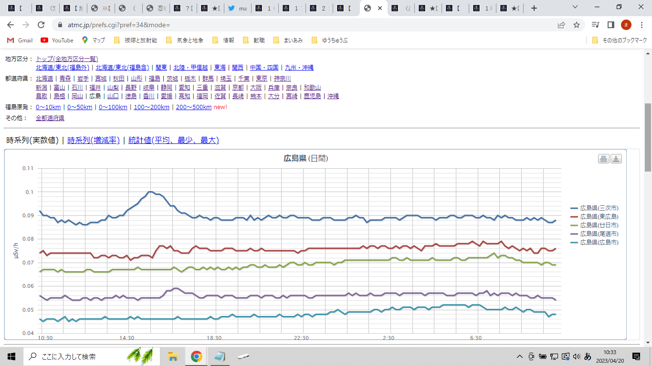This screenshot has width=652, height=366.
Task: Select the 東京 prefecture link
Action: tap(262, 79)
